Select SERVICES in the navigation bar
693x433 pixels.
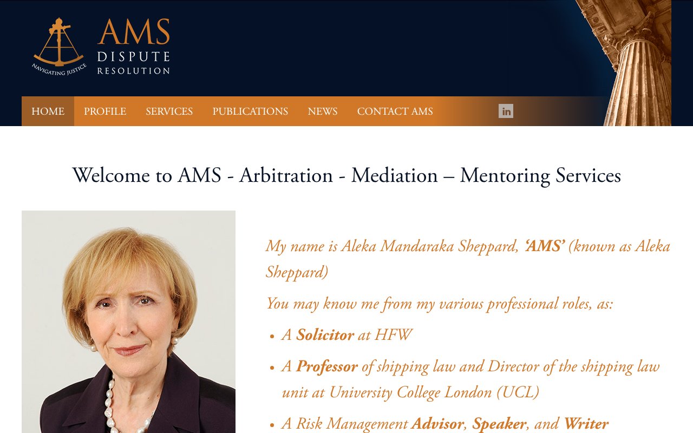(169, 111)
